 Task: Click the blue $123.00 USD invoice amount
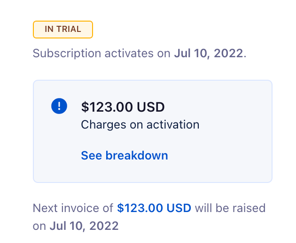[154, 208]
